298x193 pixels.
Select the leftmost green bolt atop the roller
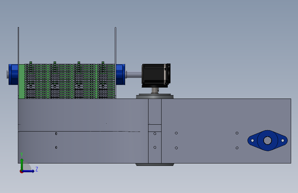31,63
